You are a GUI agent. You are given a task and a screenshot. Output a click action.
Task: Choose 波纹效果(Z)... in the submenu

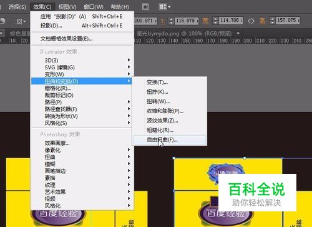coord(169,121)
